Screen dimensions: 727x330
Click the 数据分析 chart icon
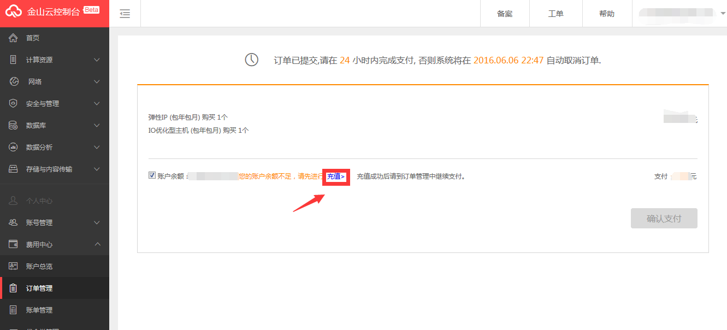click(14, 148)
